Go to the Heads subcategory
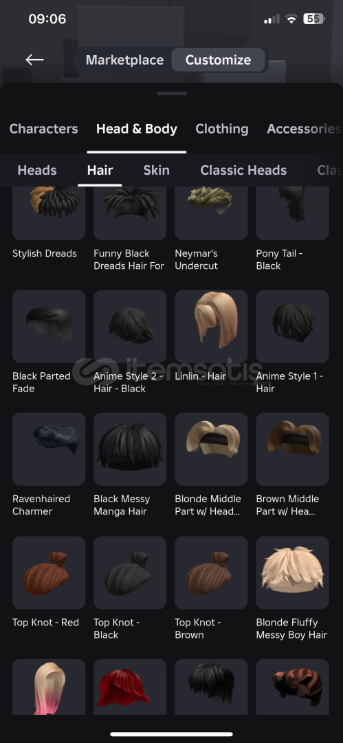This screenshot has height=743, width=343. [37, 170]
